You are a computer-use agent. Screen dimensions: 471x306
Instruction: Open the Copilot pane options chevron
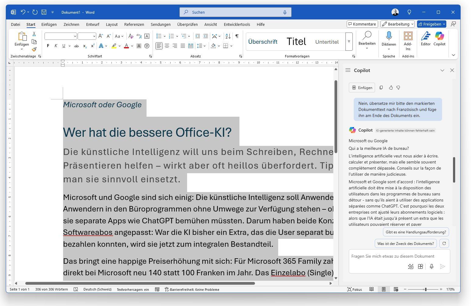pyautogui.click(x=442, y=70)
